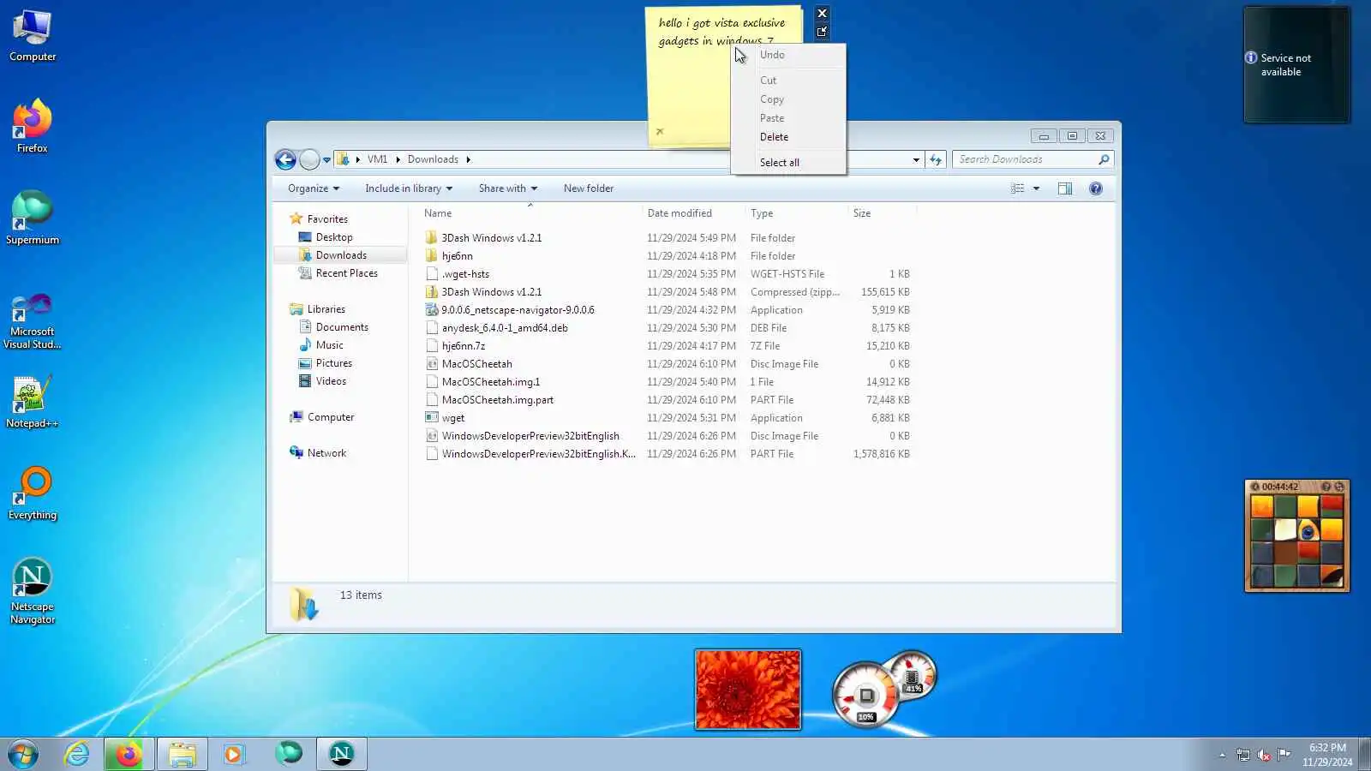Close the sticky note gadget
1371x771 pixels.
tap(822, 14)
